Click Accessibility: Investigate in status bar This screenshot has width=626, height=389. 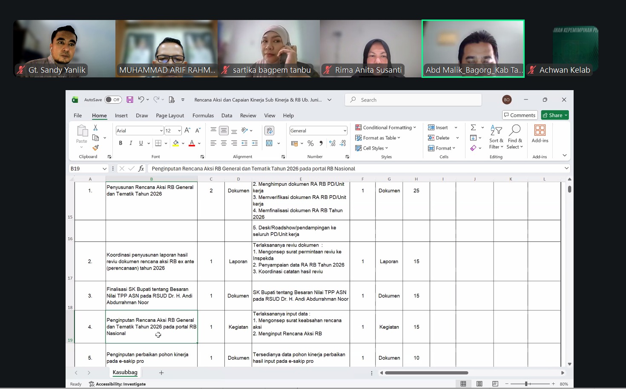pyautogui.click(x=118, y=384)
